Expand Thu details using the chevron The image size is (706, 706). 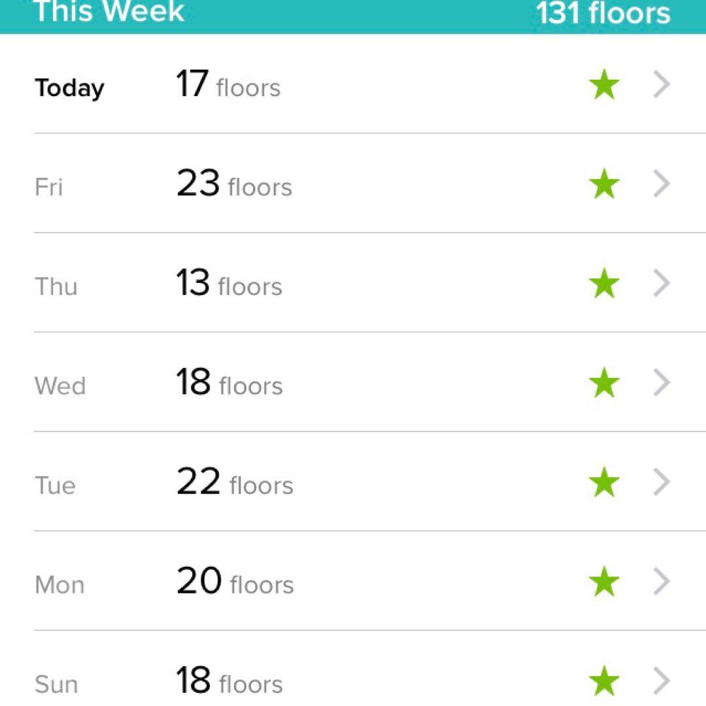click(662, 284)
